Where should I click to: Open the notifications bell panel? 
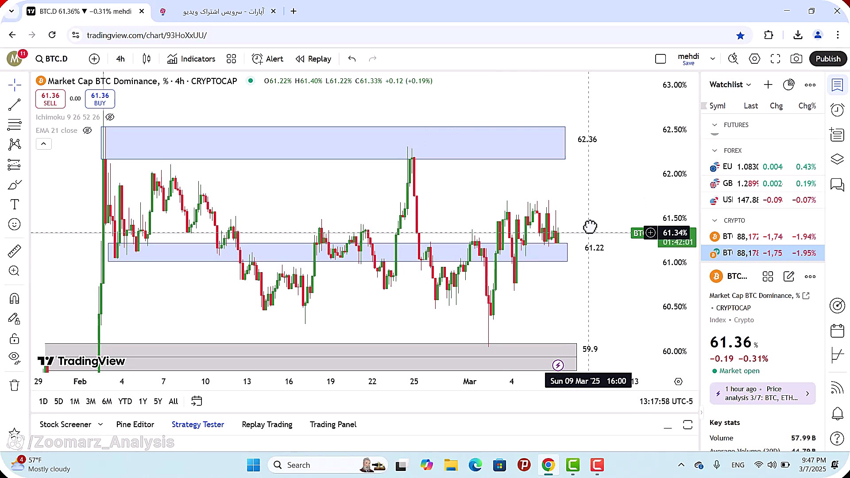(x=837, y=413)
